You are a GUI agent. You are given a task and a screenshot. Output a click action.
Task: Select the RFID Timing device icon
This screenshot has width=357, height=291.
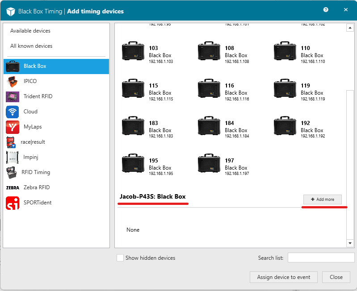click(x=12, y=173)
